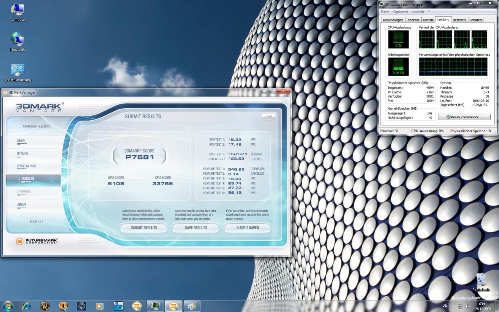Click the volume speaker tray icon
This screenshot has height=312, width=499.
tap(468, 306)
